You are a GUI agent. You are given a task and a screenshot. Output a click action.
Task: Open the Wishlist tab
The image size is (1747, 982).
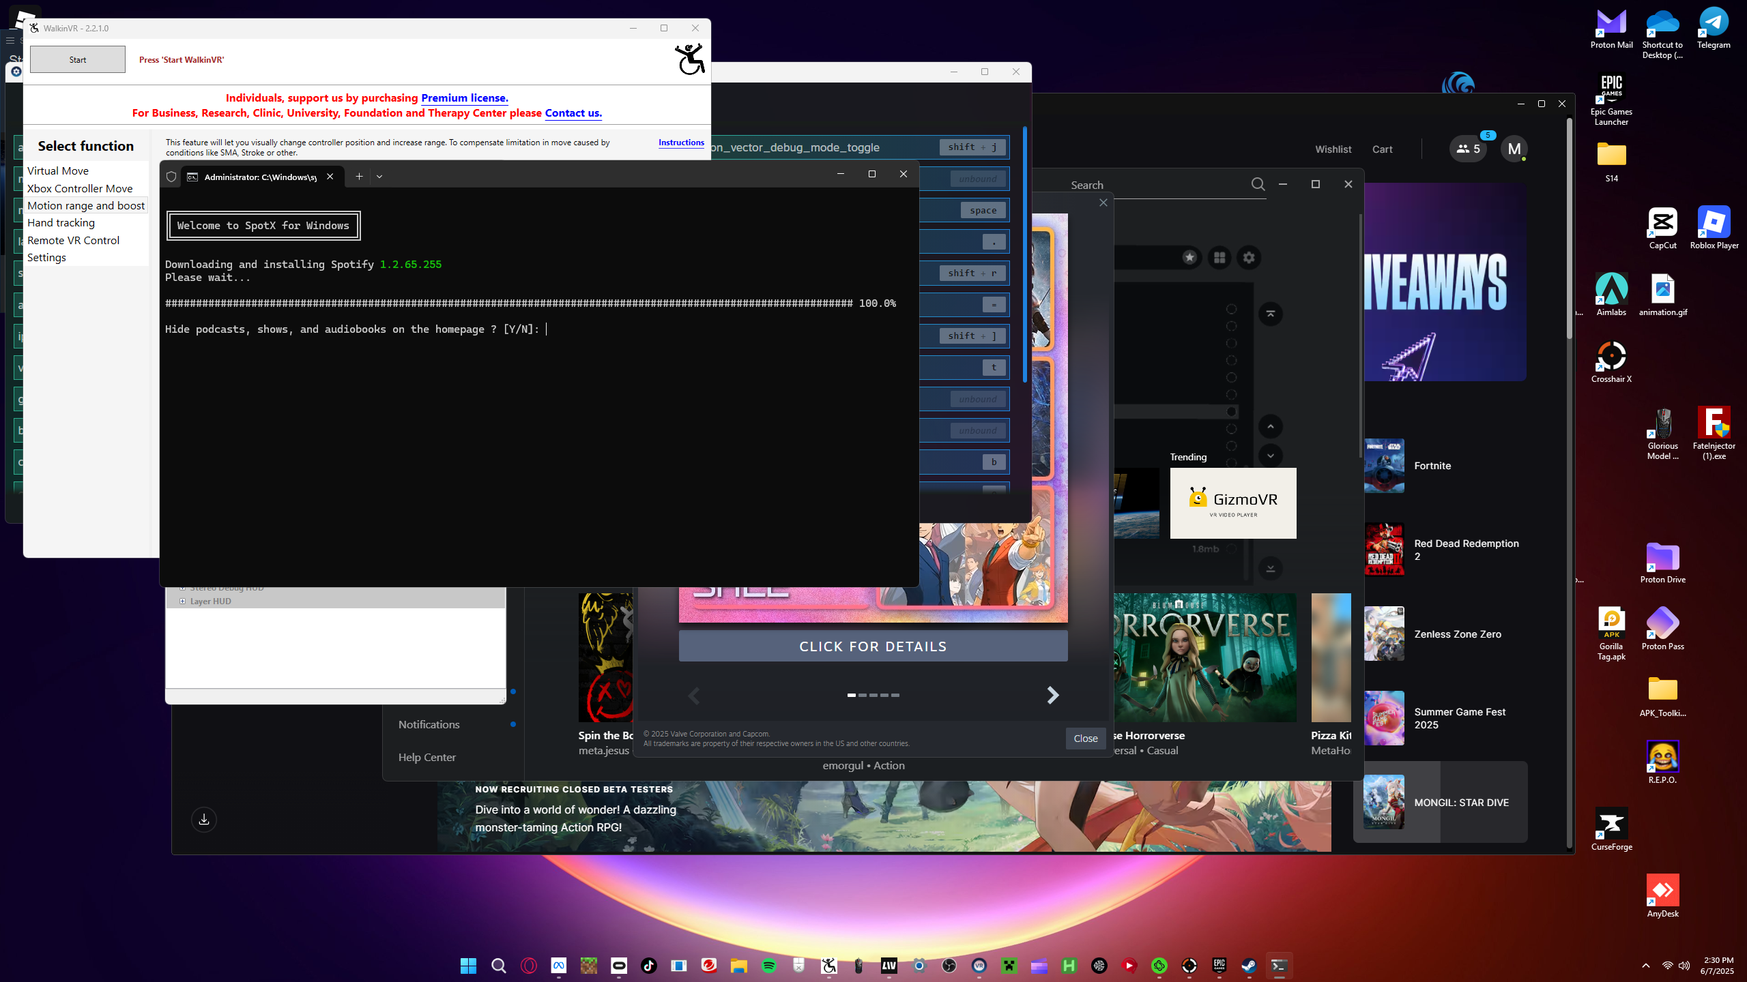(x=1333, y=149)
